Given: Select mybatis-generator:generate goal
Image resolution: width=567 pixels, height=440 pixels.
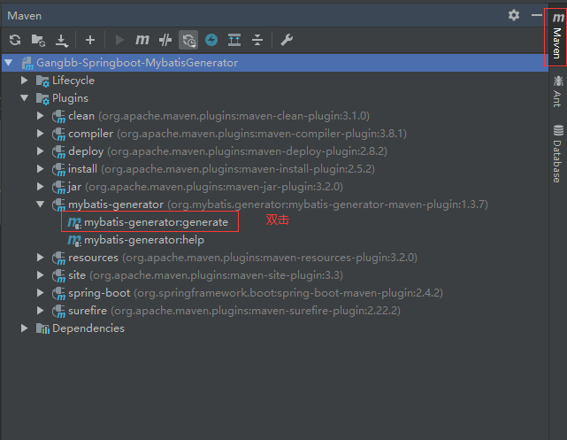Looking at the screenshot, I should (x=156, y=222).
